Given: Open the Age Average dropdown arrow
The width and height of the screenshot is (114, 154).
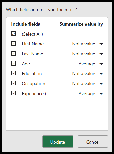Looking at the screenshot, I should coord(101,64).
